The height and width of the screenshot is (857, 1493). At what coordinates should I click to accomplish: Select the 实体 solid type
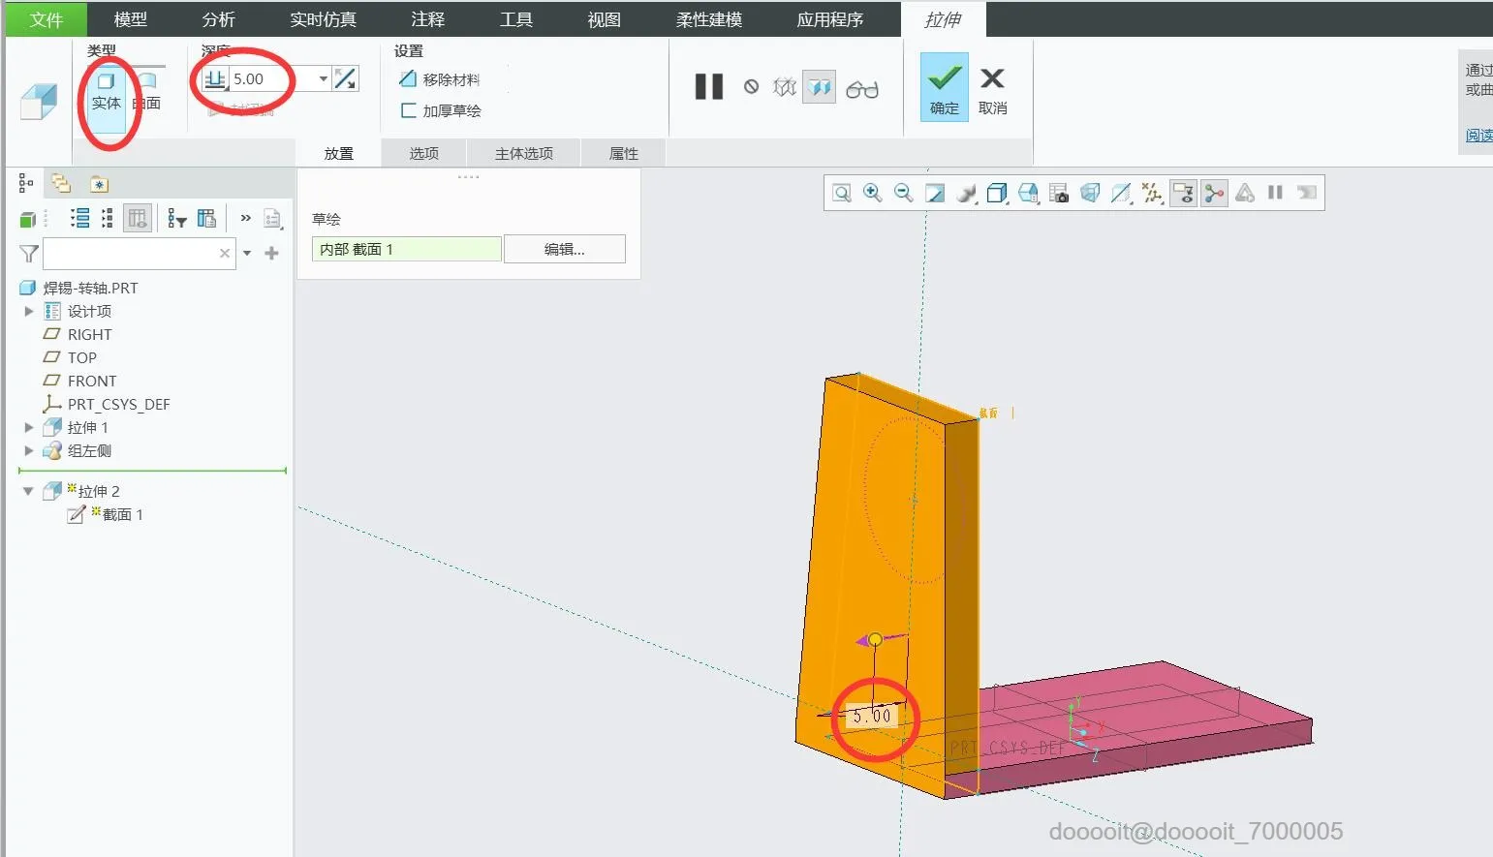(106, 92)
